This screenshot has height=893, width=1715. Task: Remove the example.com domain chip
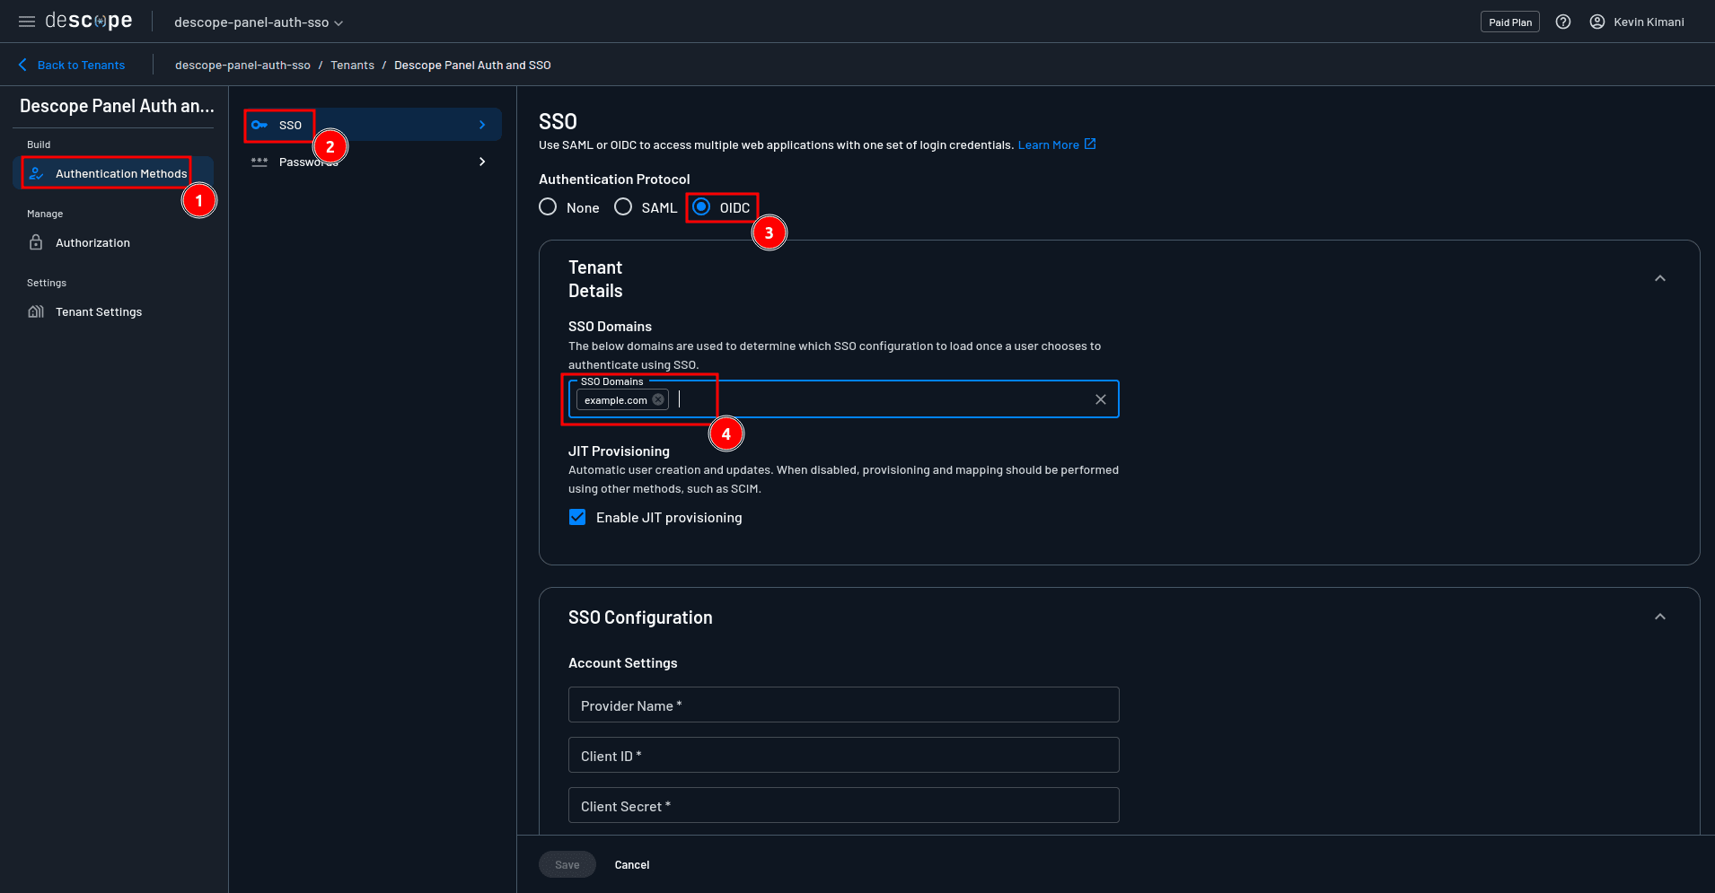point(658,399)
